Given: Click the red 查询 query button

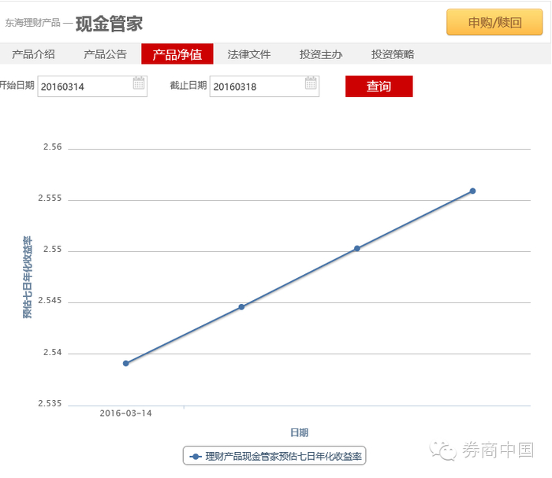Looking at the screenshot, I should tap(379, 86).
